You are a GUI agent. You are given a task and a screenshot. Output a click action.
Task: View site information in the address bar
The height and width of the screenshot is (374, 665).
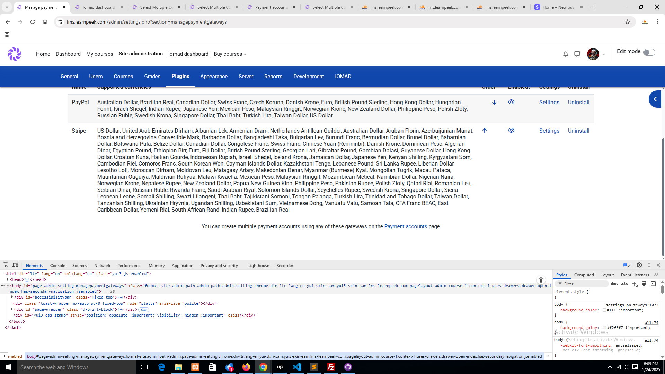coord(60,22)
